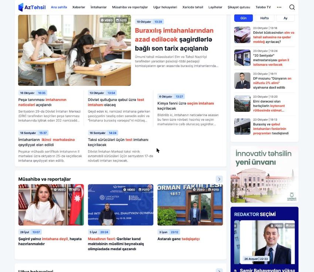
Task: Click the landscape thumbnail at 13:20
Action: (242, 104)
